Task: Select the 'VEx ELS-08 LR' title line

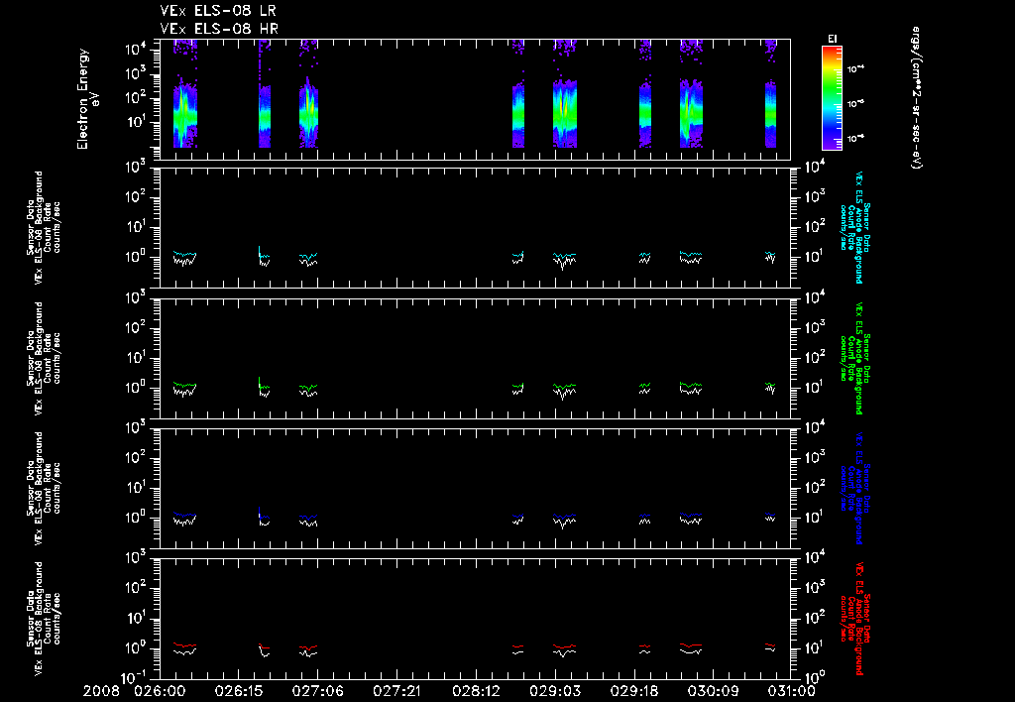Action: point(218,11)
